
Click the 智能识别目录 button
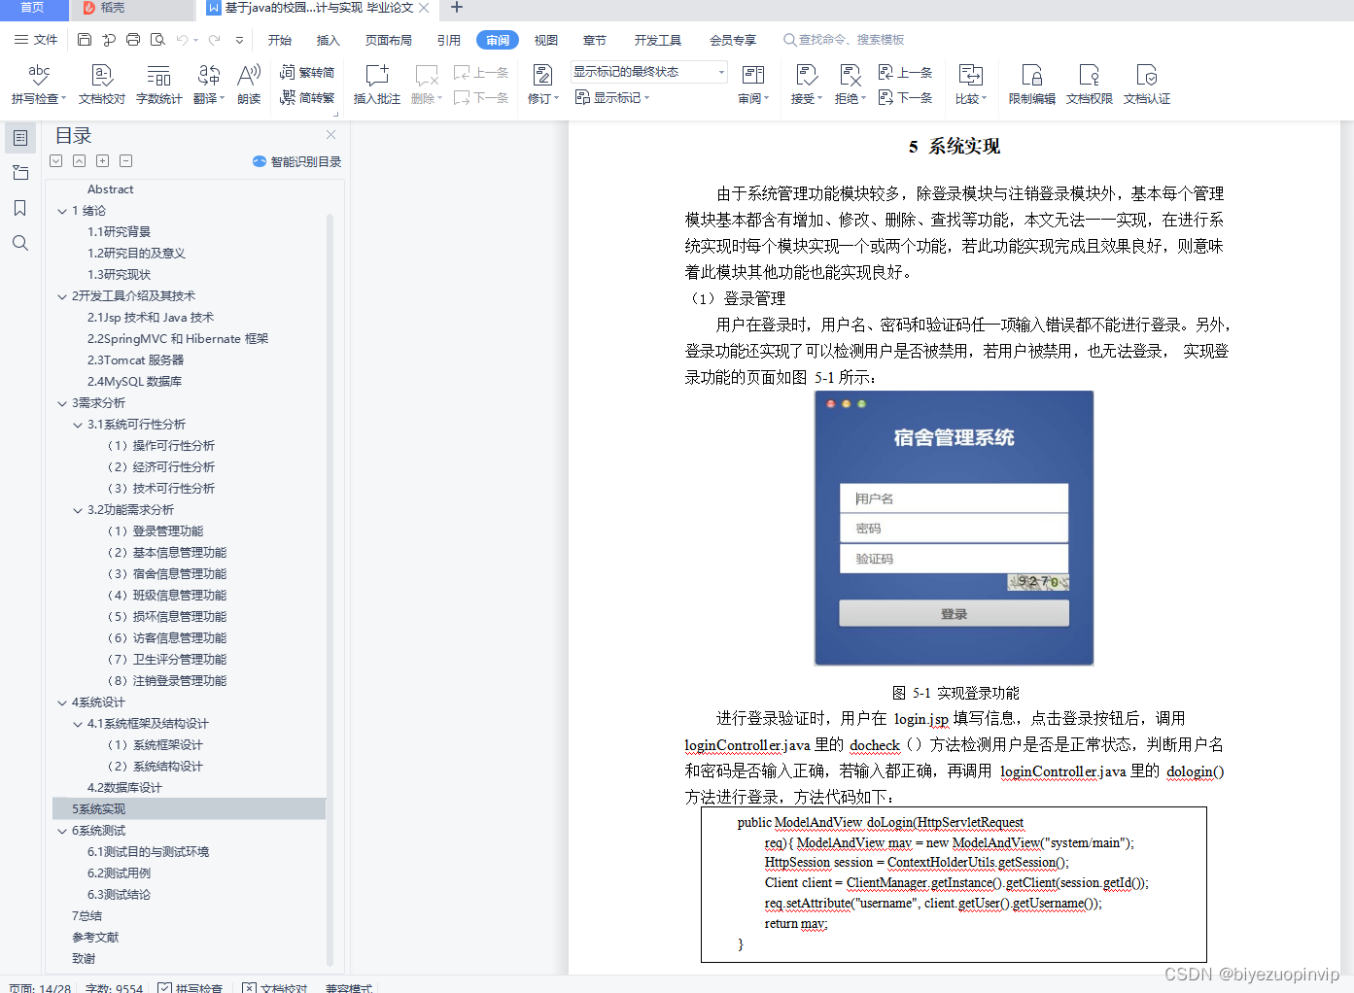[295, 161]
